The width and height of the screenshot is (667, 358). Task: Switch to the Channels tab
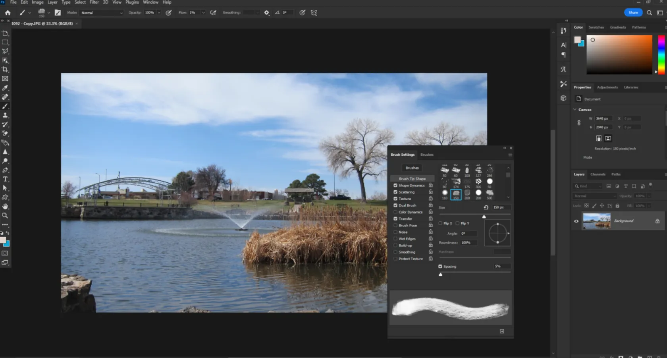click(x=598, y=174)
